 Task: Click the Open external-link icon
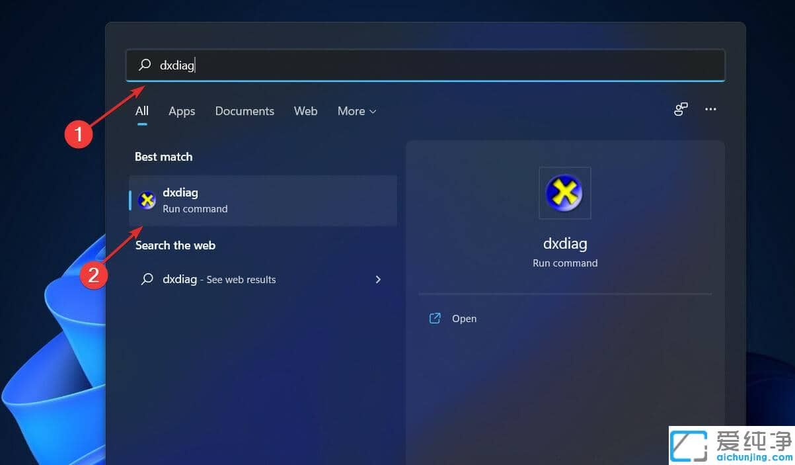435,318
